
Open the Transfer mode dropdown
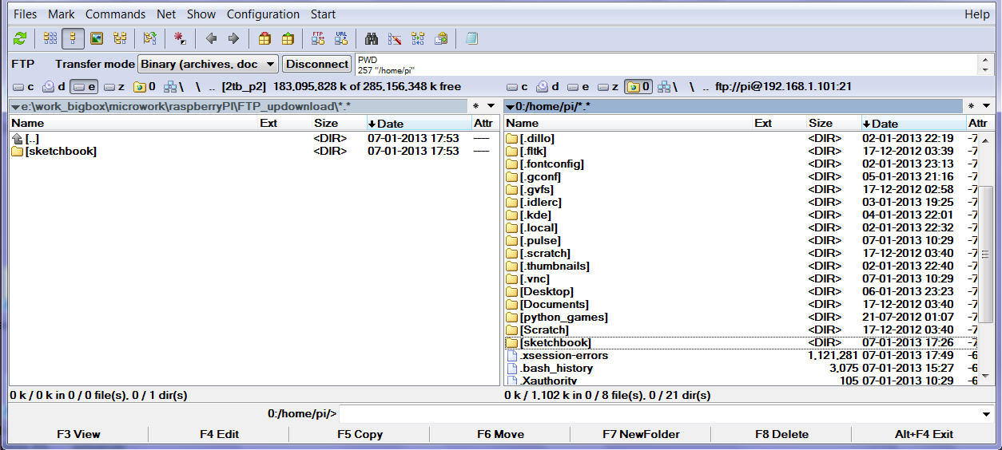[x=270, y=64]
